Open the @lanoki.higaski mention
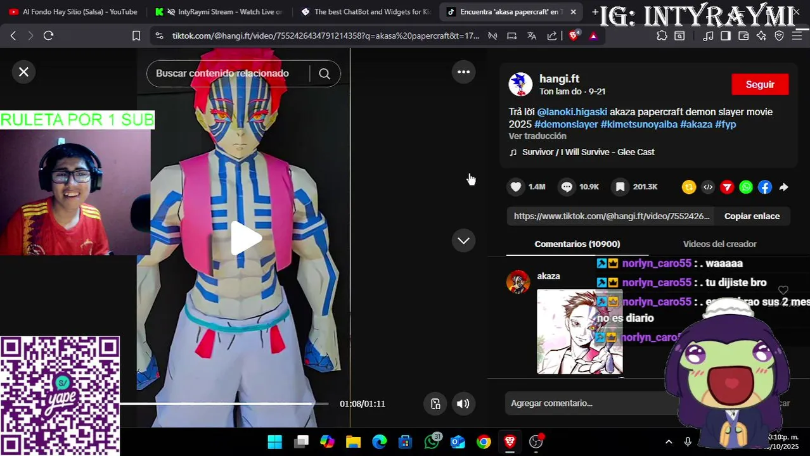 click(572, 111)
